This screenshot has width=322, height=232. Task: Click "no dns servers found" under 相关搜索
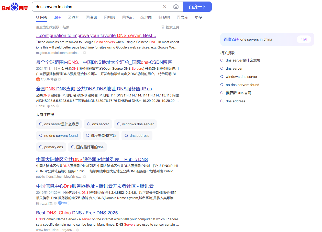click(x=242, y=85)
